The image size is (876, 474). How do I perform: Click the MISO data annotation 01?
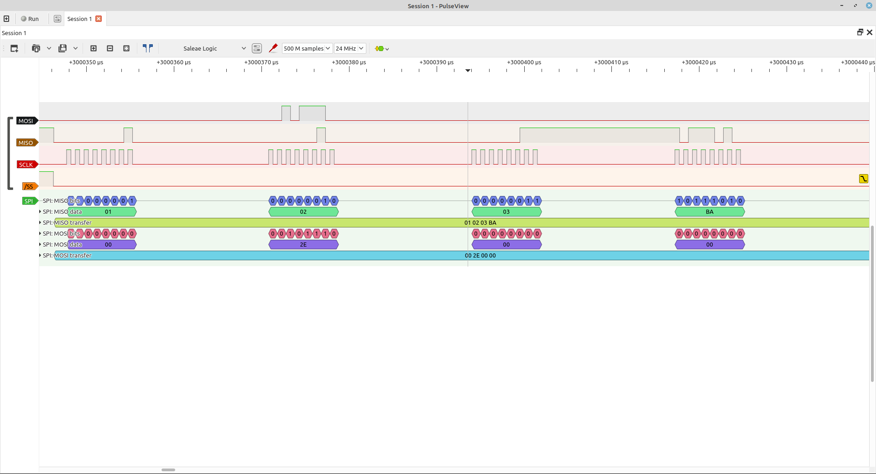pyautogui.click(x=102, y=211)
